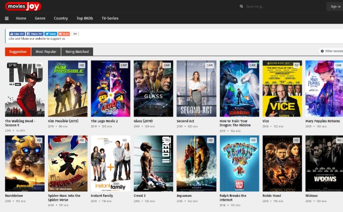Open the Glass movie poster
Viewport: 343px width, 212px height.
tap(153, 89)
